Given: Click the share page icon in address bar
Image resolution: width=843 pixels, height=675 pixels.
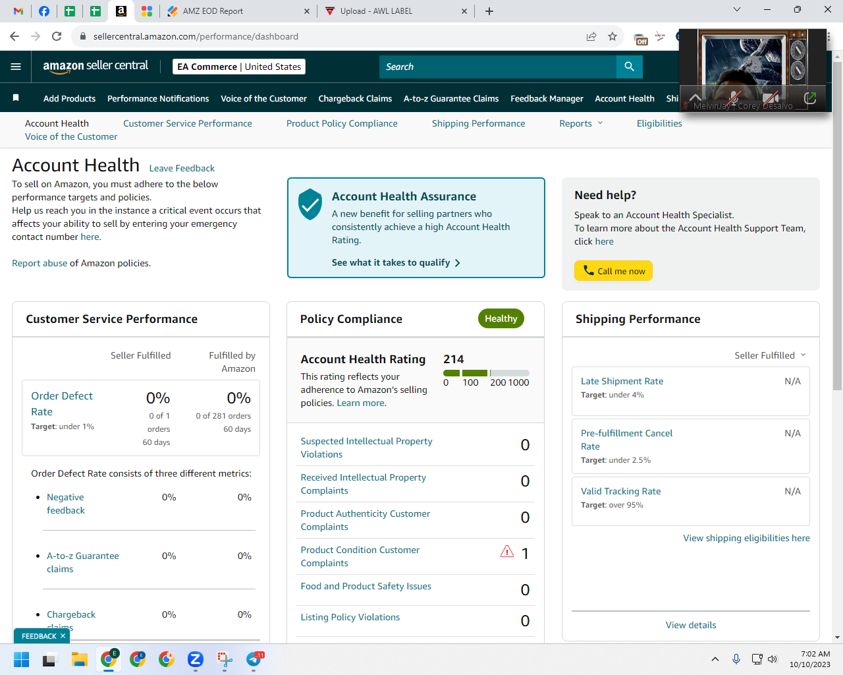Looking at the screenshot, I should point(591,36).
